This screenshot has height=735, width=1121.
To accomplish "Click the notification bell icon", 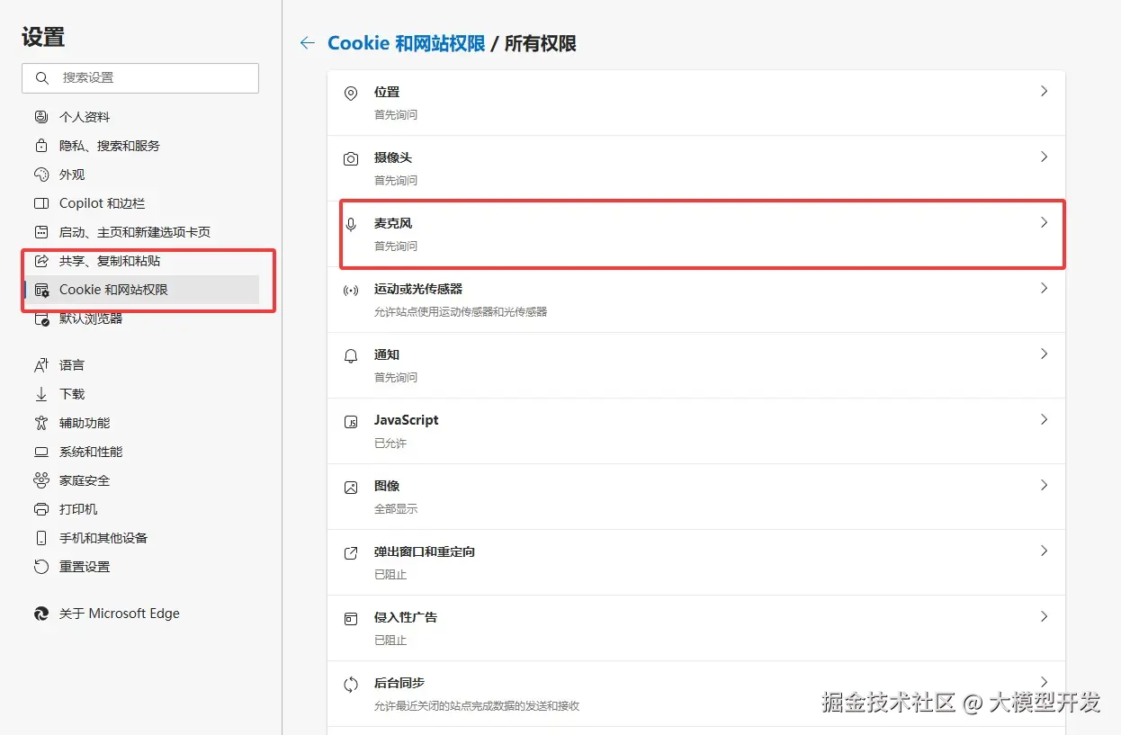I will tap(351, 355).
